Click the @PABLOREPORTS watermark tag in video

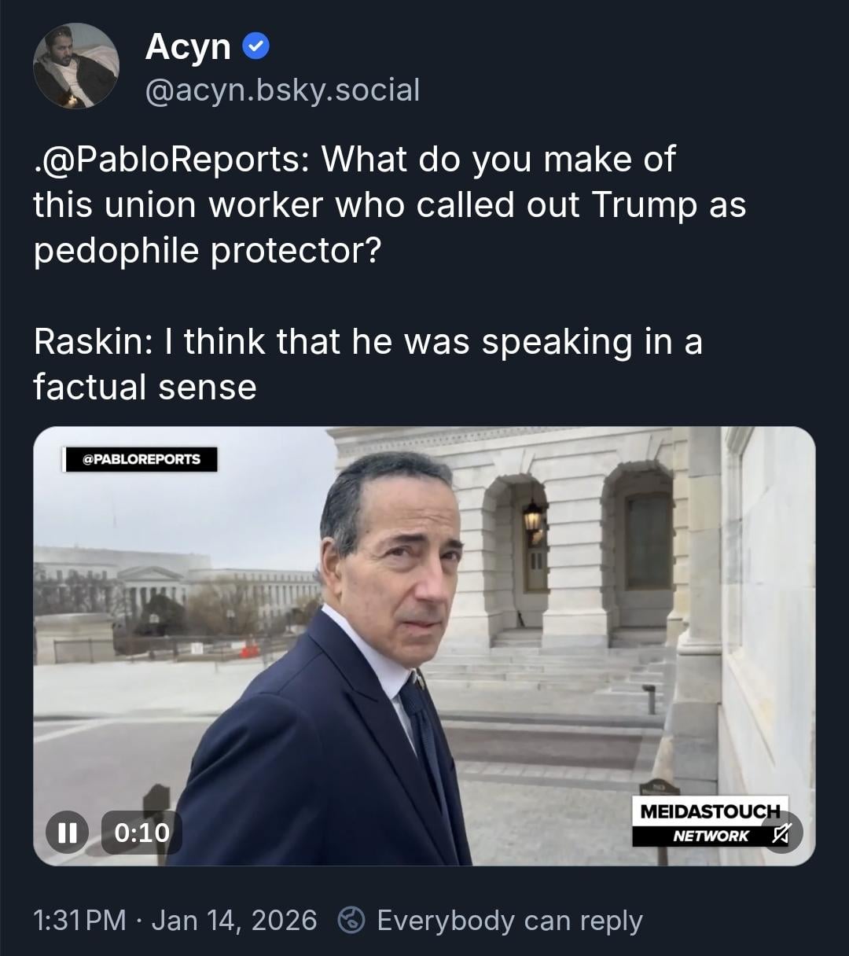coord(141,459)
